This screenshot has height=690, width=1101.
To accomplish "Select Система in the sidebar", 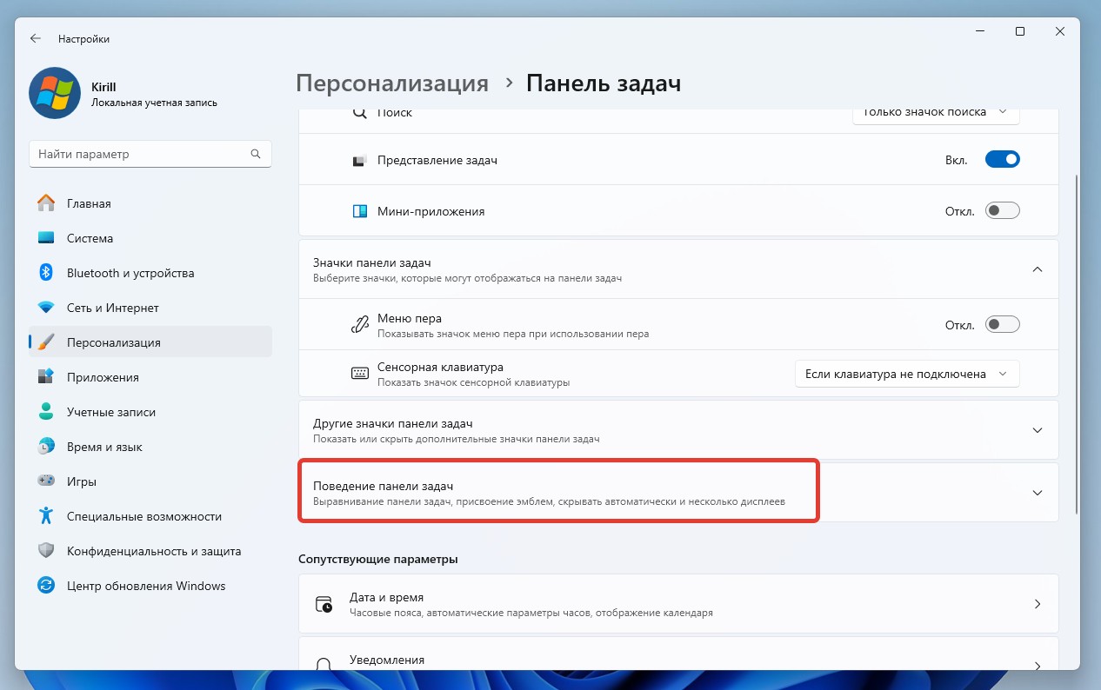I will click(150, 238).
